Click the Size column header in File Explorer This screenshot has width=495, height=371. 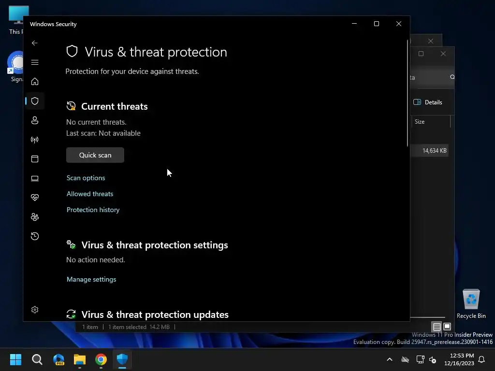point(431,121)
